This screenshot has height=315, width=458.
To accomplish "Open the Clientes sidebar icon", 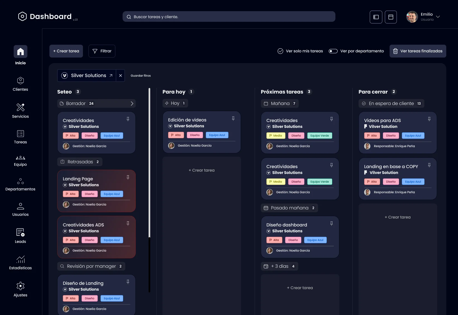I will 20,81.
